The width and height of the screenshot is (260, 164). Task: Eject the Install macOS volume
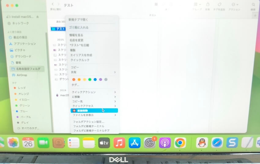[38, 17]
